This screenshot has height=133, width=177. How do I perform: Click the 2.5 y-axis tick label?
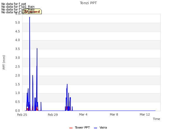(x=17, y=66)
